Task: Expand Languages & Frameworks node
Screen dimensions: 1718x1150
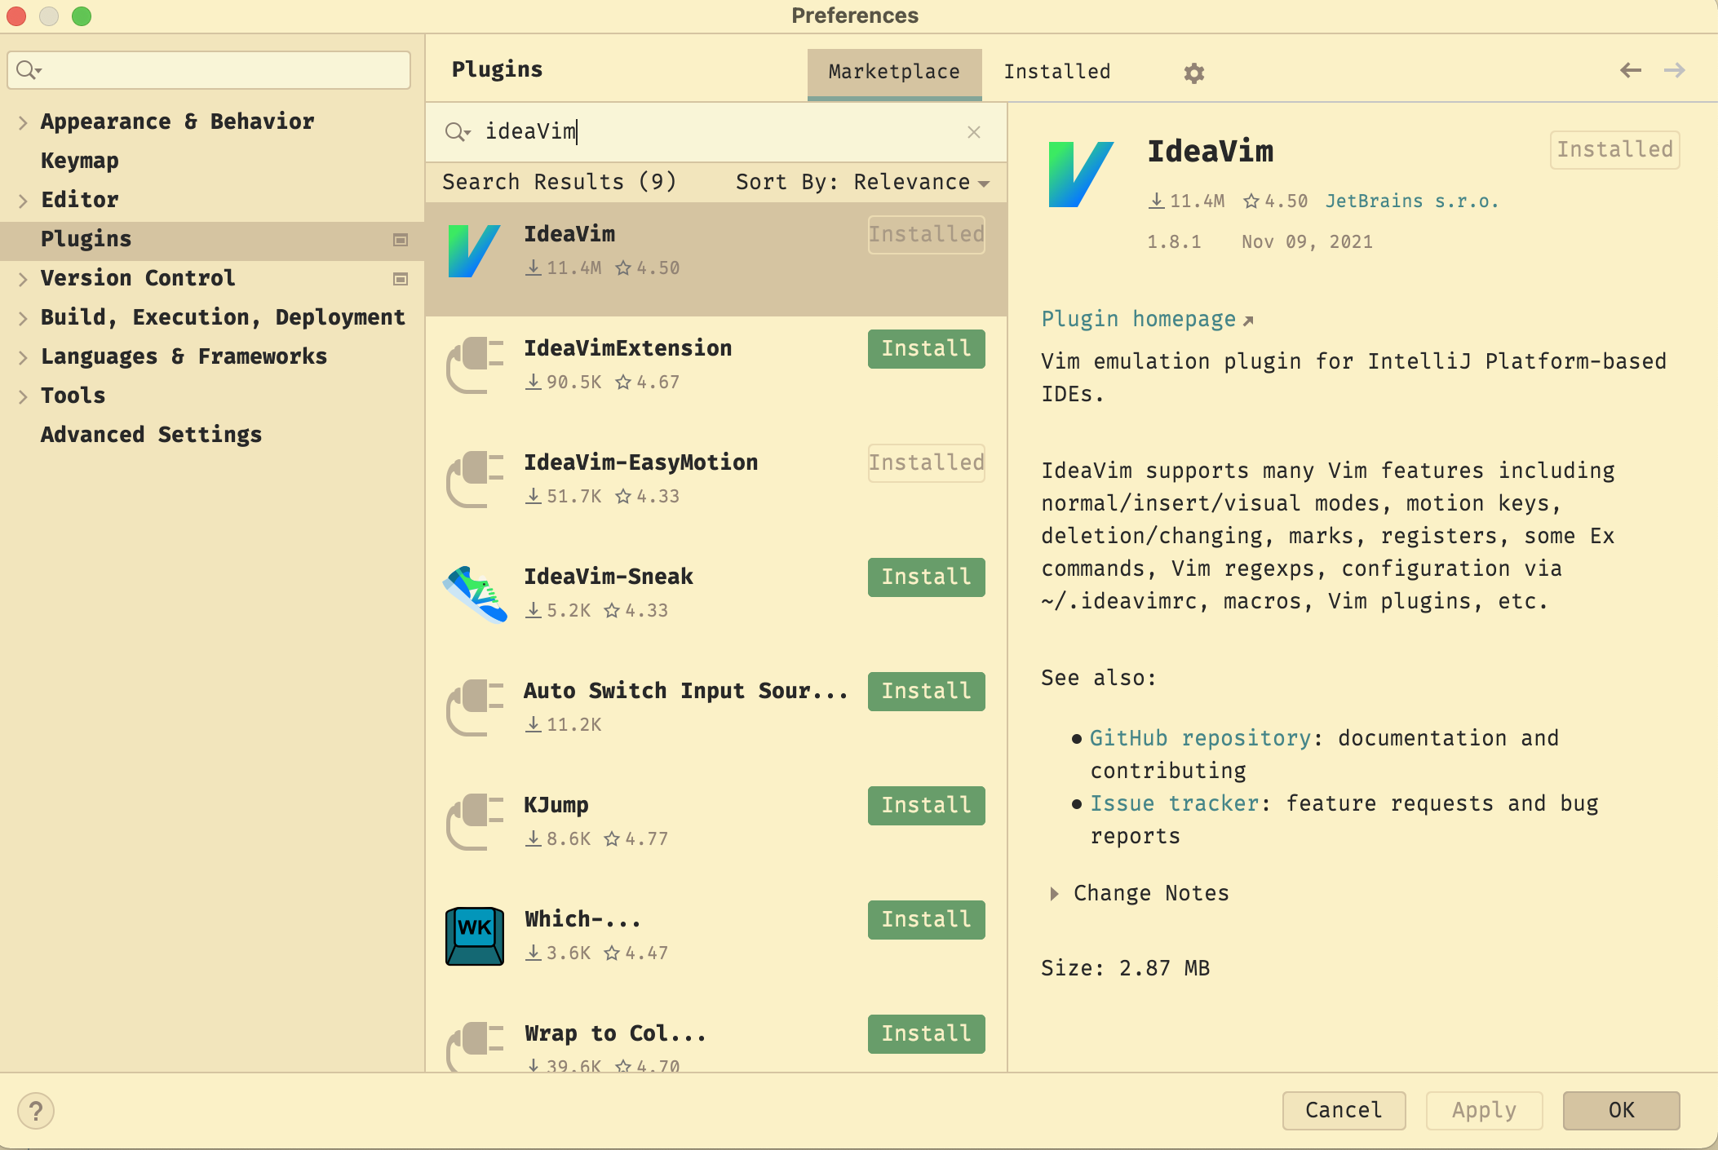Action: (x=23, y=357)
